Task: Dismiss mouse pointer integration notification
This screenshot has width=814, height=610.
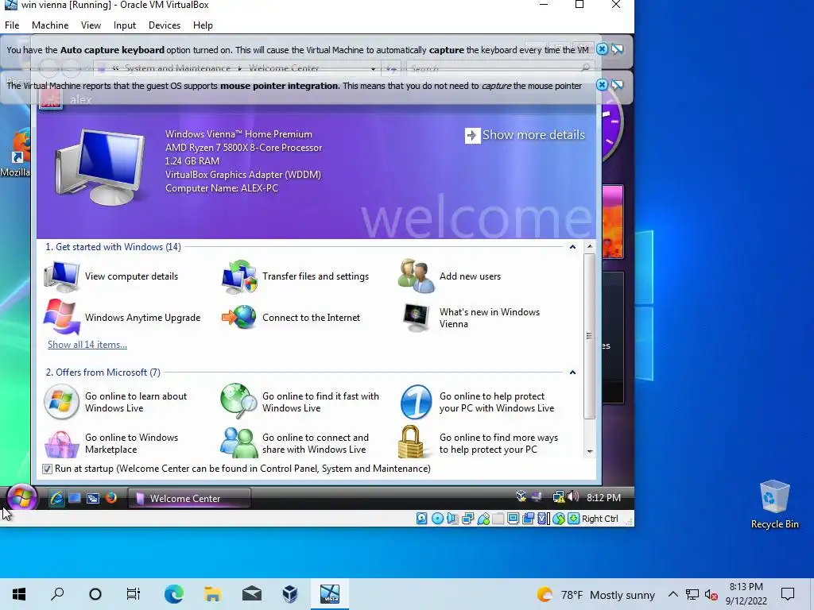Action: coord(602,85)
